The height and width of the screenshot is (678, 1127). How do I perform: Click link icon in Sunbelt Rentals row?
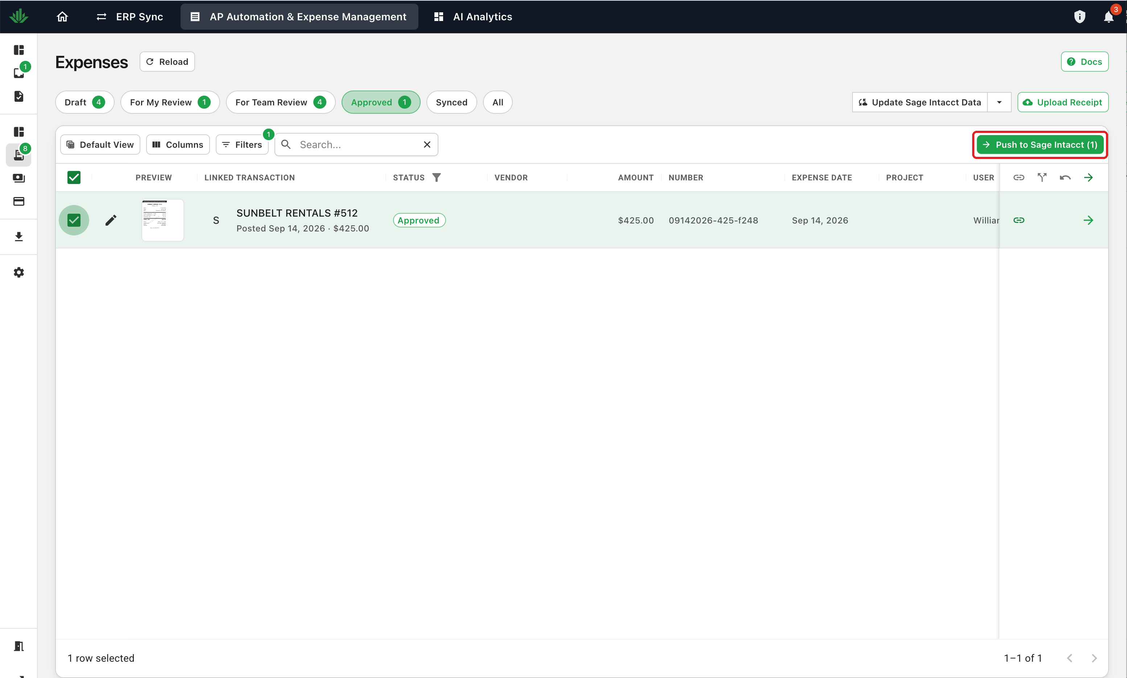click(1019, 220)
